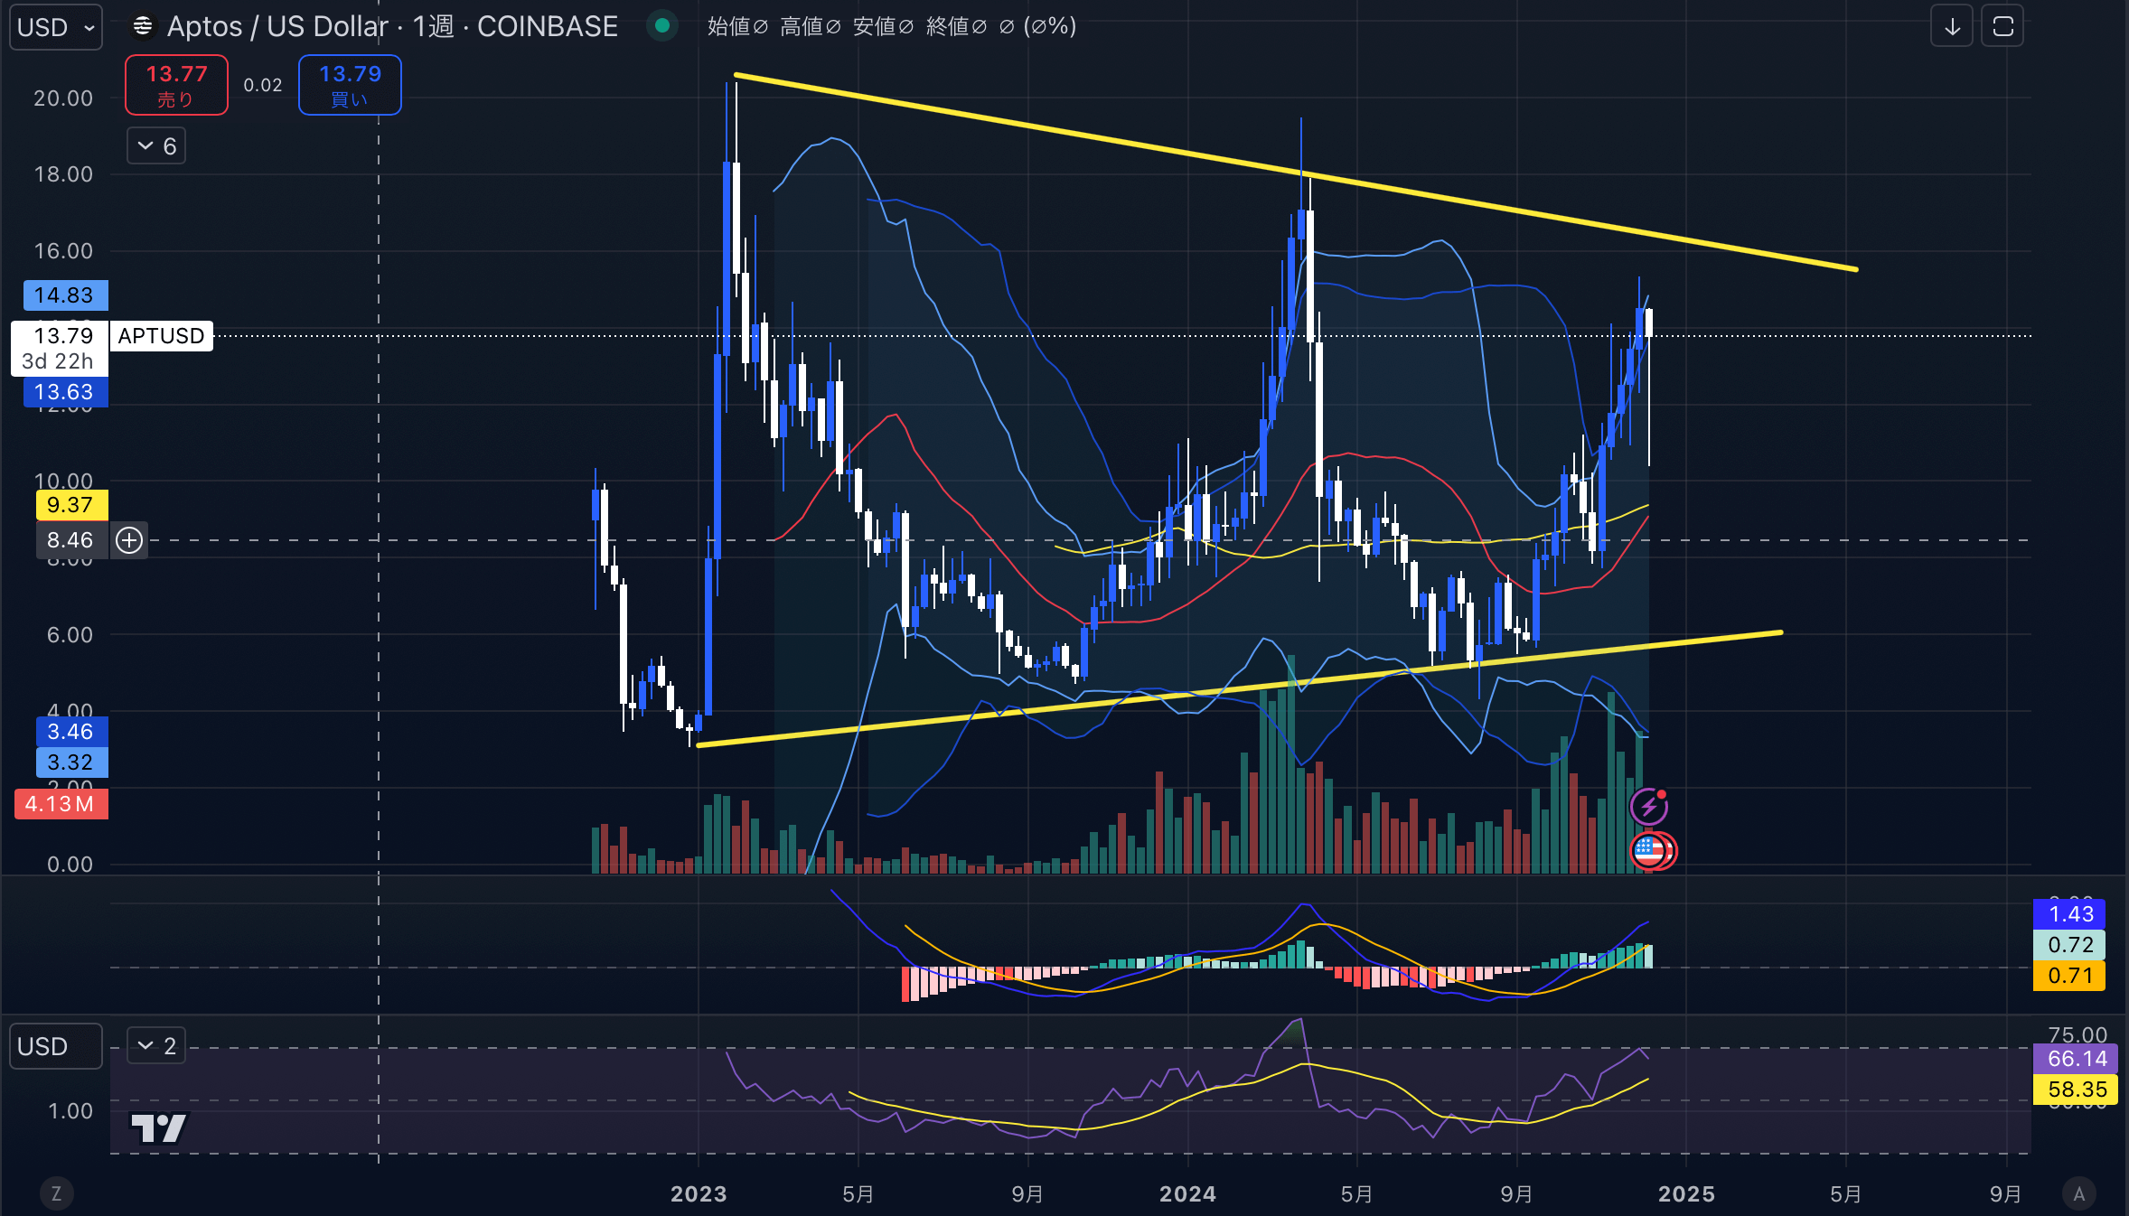Click the 0.02 spread value
Viewport: 2129px width, 1216px height.
point(263,85)
